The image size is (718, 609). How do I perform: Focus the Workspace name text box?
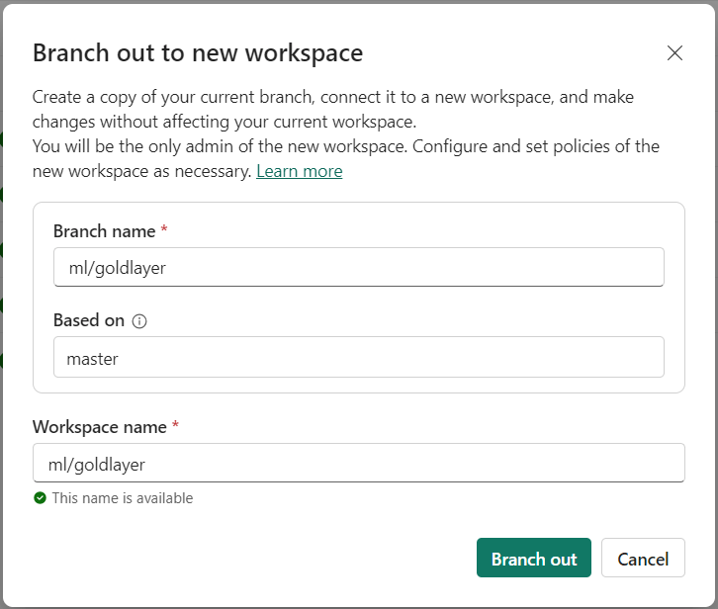pos(358,463)
